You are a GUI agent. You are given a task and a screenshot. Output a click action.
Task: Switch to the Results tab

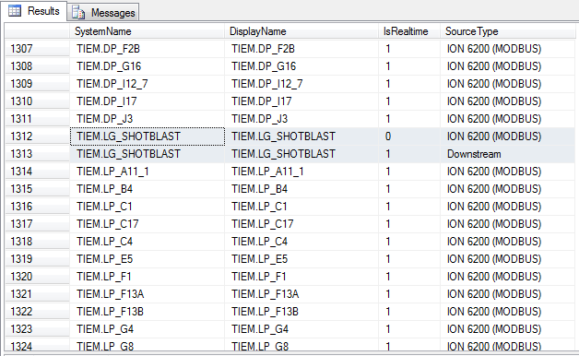tap(33, 11)
